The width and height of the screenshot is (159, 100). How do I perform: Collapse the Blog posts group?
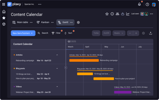coord(57,68)
